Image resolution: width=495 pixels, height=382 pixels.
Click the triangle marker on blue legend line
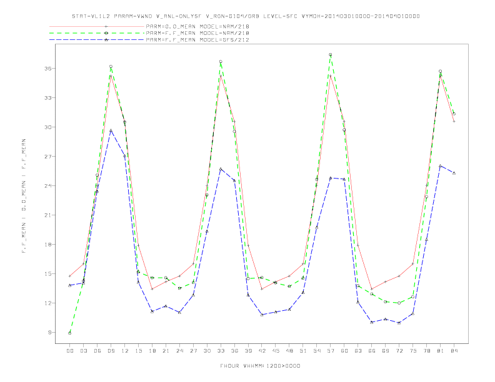(x=106, y=40)
